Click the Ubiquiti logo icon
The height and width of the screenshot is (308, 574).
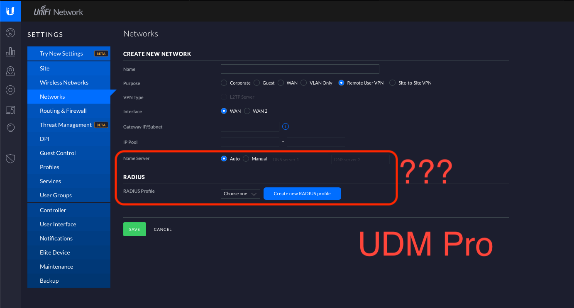[10, 11]
